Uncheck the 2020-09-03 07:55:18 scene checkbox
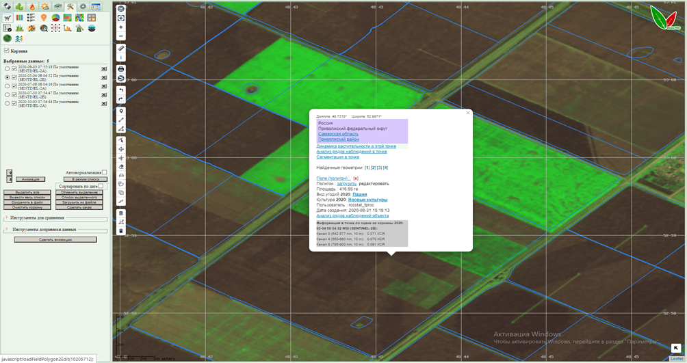 coord(14,69)
